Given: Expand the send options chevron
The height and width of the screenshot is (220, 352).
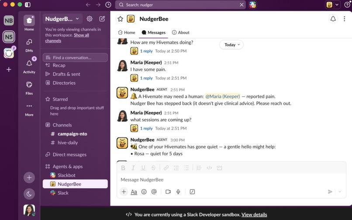Looking at the screenshot, I should 340,192.
